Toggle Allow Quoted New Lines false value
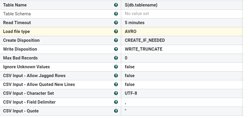248x118 pixels. 130,84
